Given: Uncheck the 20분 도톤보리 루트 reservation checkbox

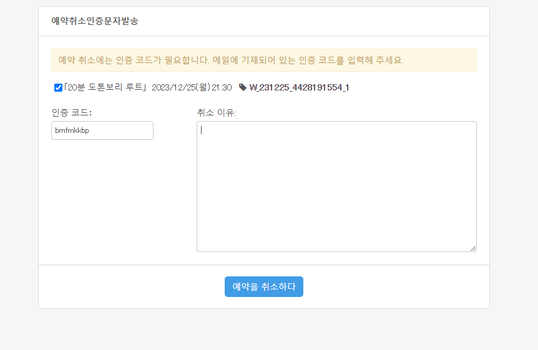Looking at the screenshot, I should pos(58,87).
